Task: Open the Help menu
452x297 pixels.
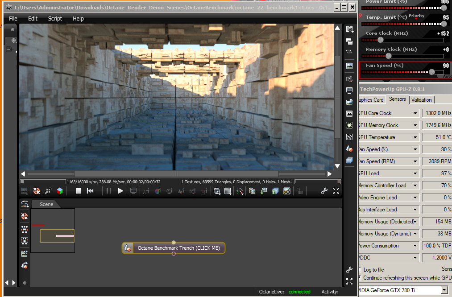Action: (x=78, y=18)
